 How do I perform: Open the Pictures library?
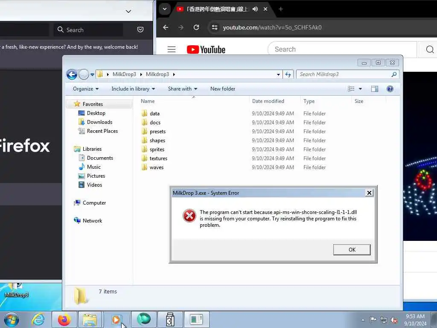pyautogui.click(x=96, y=176)
